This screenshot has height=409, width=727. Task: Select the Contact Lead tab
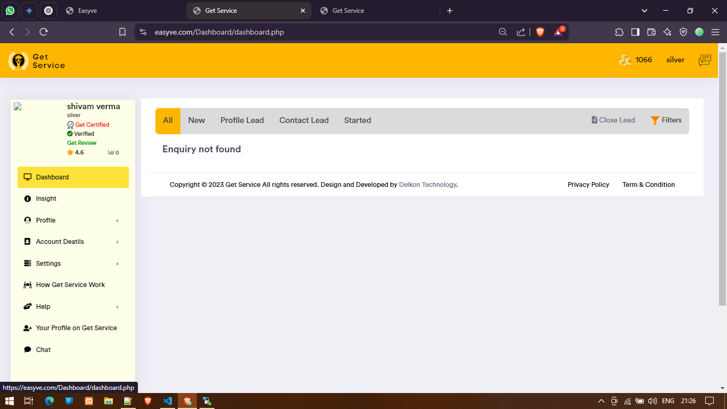(304, 120)
